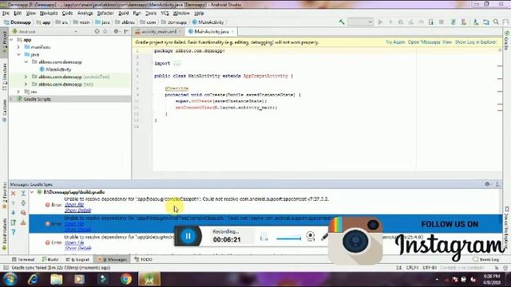Collapse the java folder node
This screenshot has width=511, height=287.
pyautogui.click(x=18, y=55)
